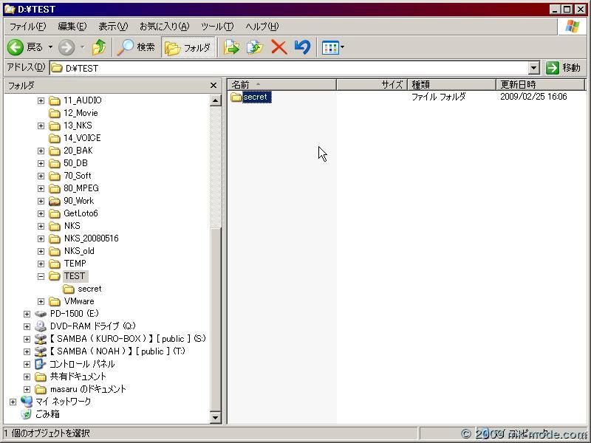
Task: Navigate up one level with the folder-up icon
Action: 100,47
